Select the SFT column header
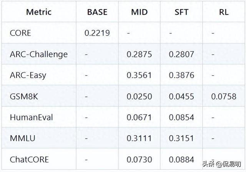Viewport: 246px width, 172px height. tap(181, 12)
